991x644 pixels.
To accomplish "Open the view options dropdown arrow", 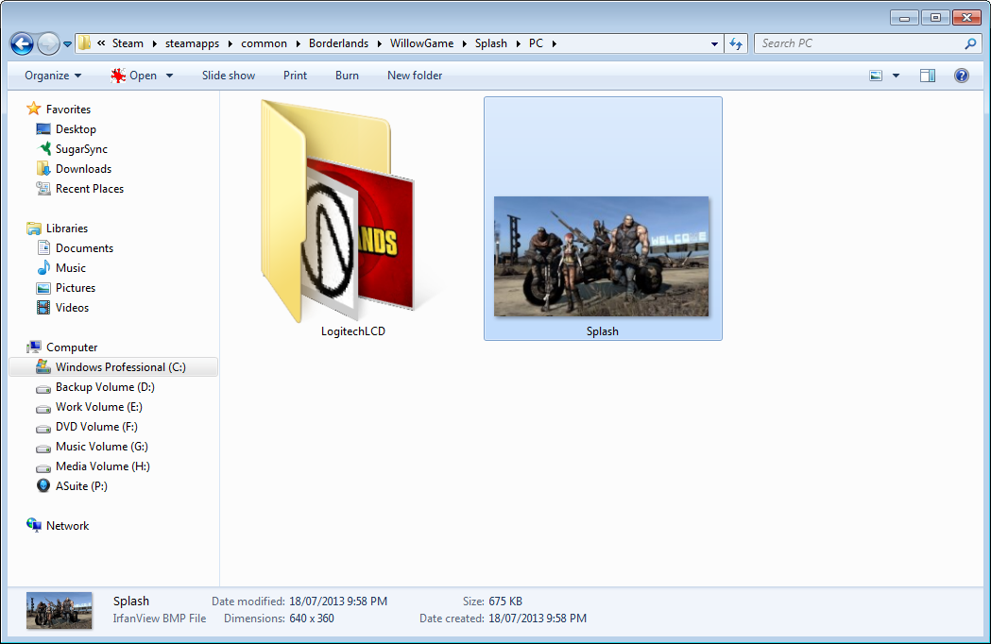I will pos(896,76).
